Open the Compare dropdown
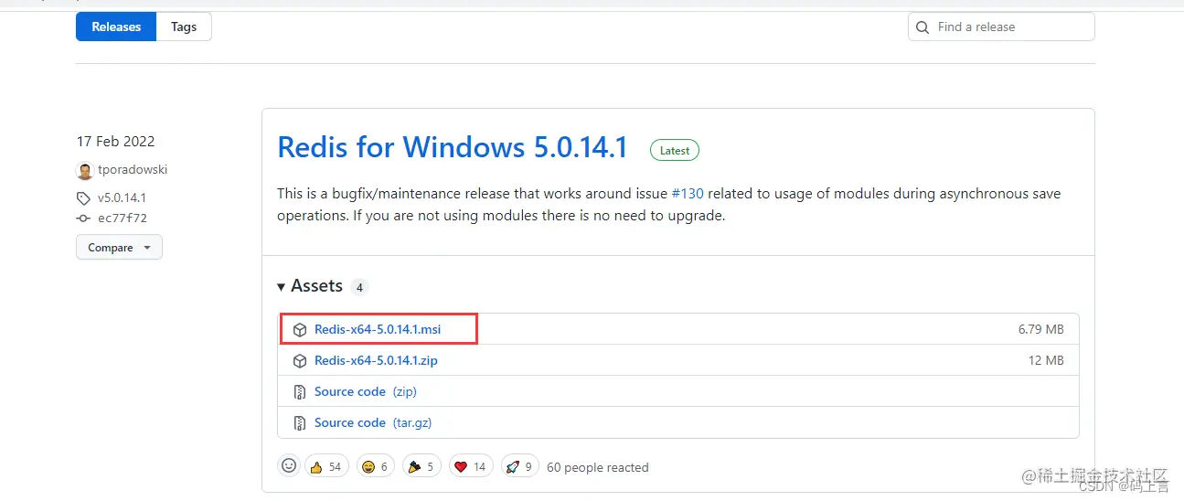 pyautogui.click(x=119, y=248)
